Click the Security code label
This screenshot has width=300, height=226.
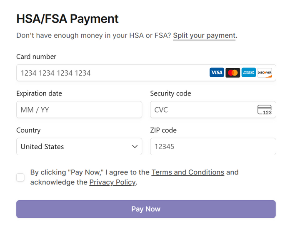pos(170,93)
